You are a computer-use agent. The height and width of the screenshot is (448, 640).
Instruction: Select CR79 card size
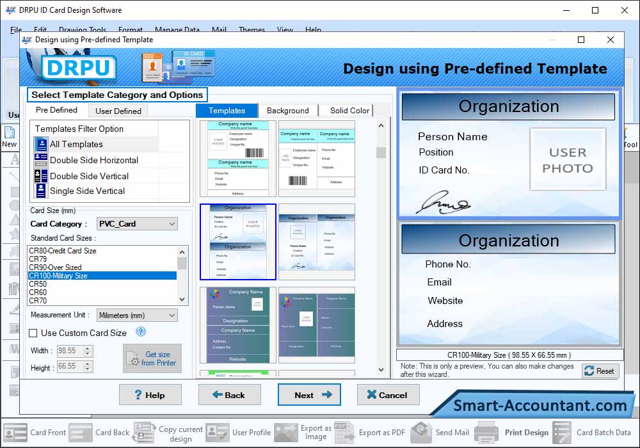click(102, 259)
